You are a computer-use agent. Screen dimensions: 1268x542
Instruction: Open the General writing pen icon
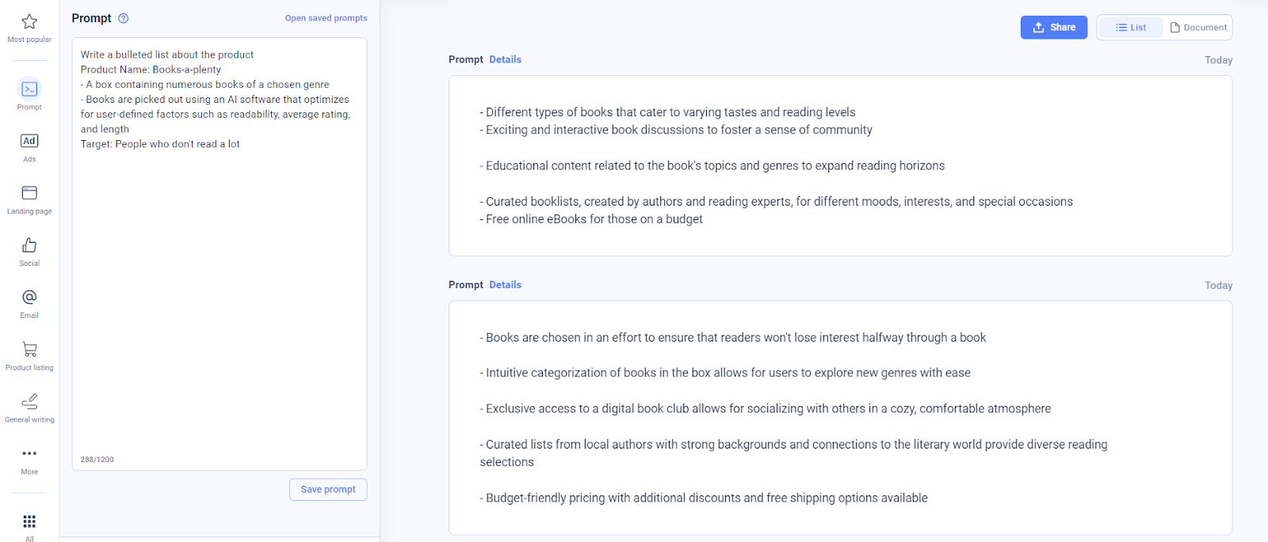click(29, 401)
